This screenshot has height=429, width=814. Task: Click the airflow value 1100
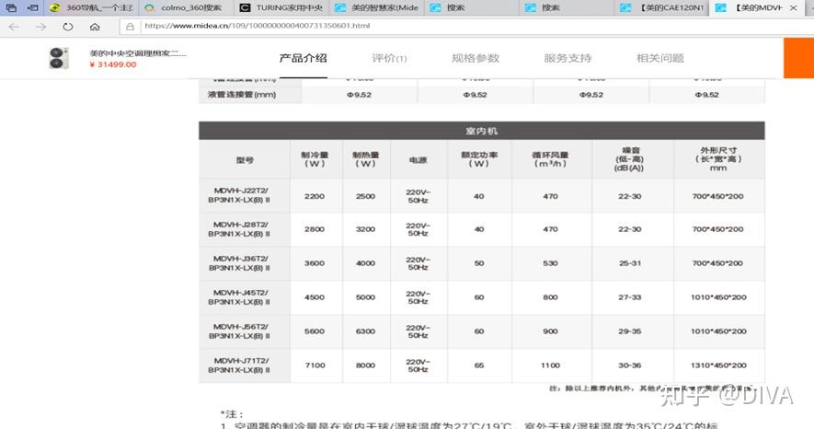pyautogui.click(x=550, y=365)
